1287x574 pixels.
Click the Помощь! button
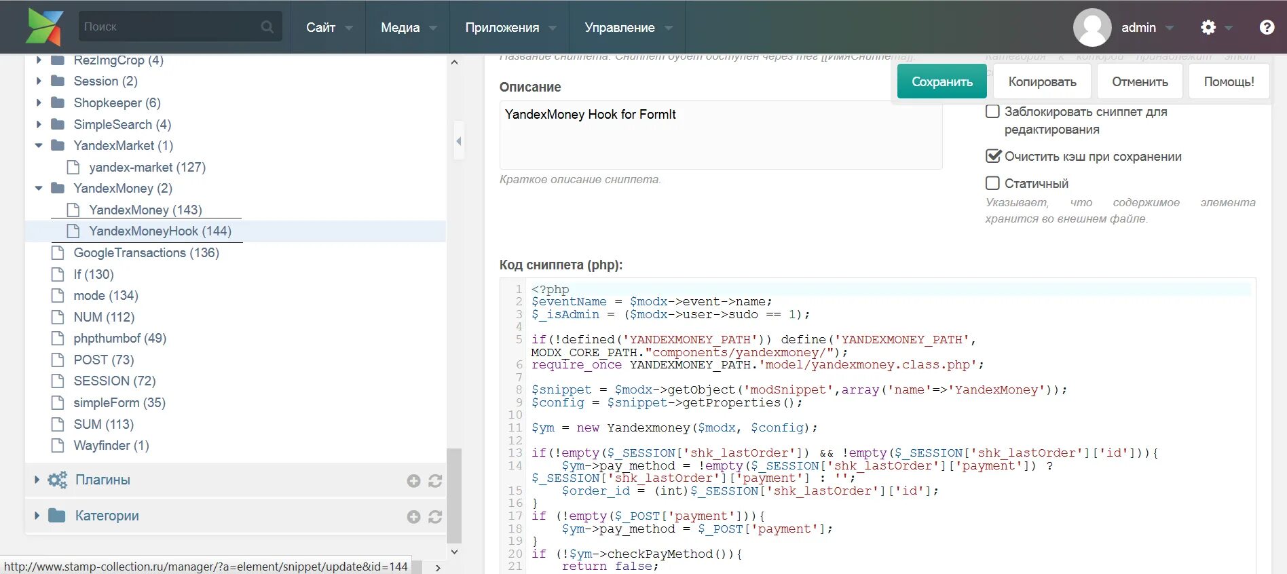[x=1229, y=81]
